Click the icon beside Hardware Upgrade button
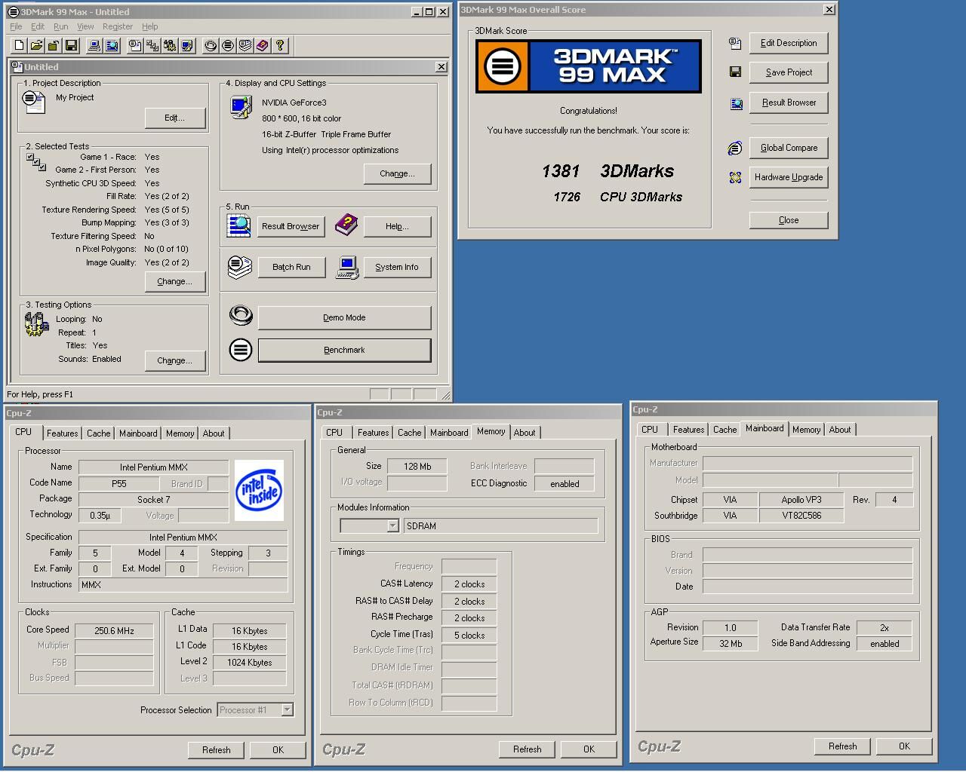 pyautogui.click(x=735, y=177)
